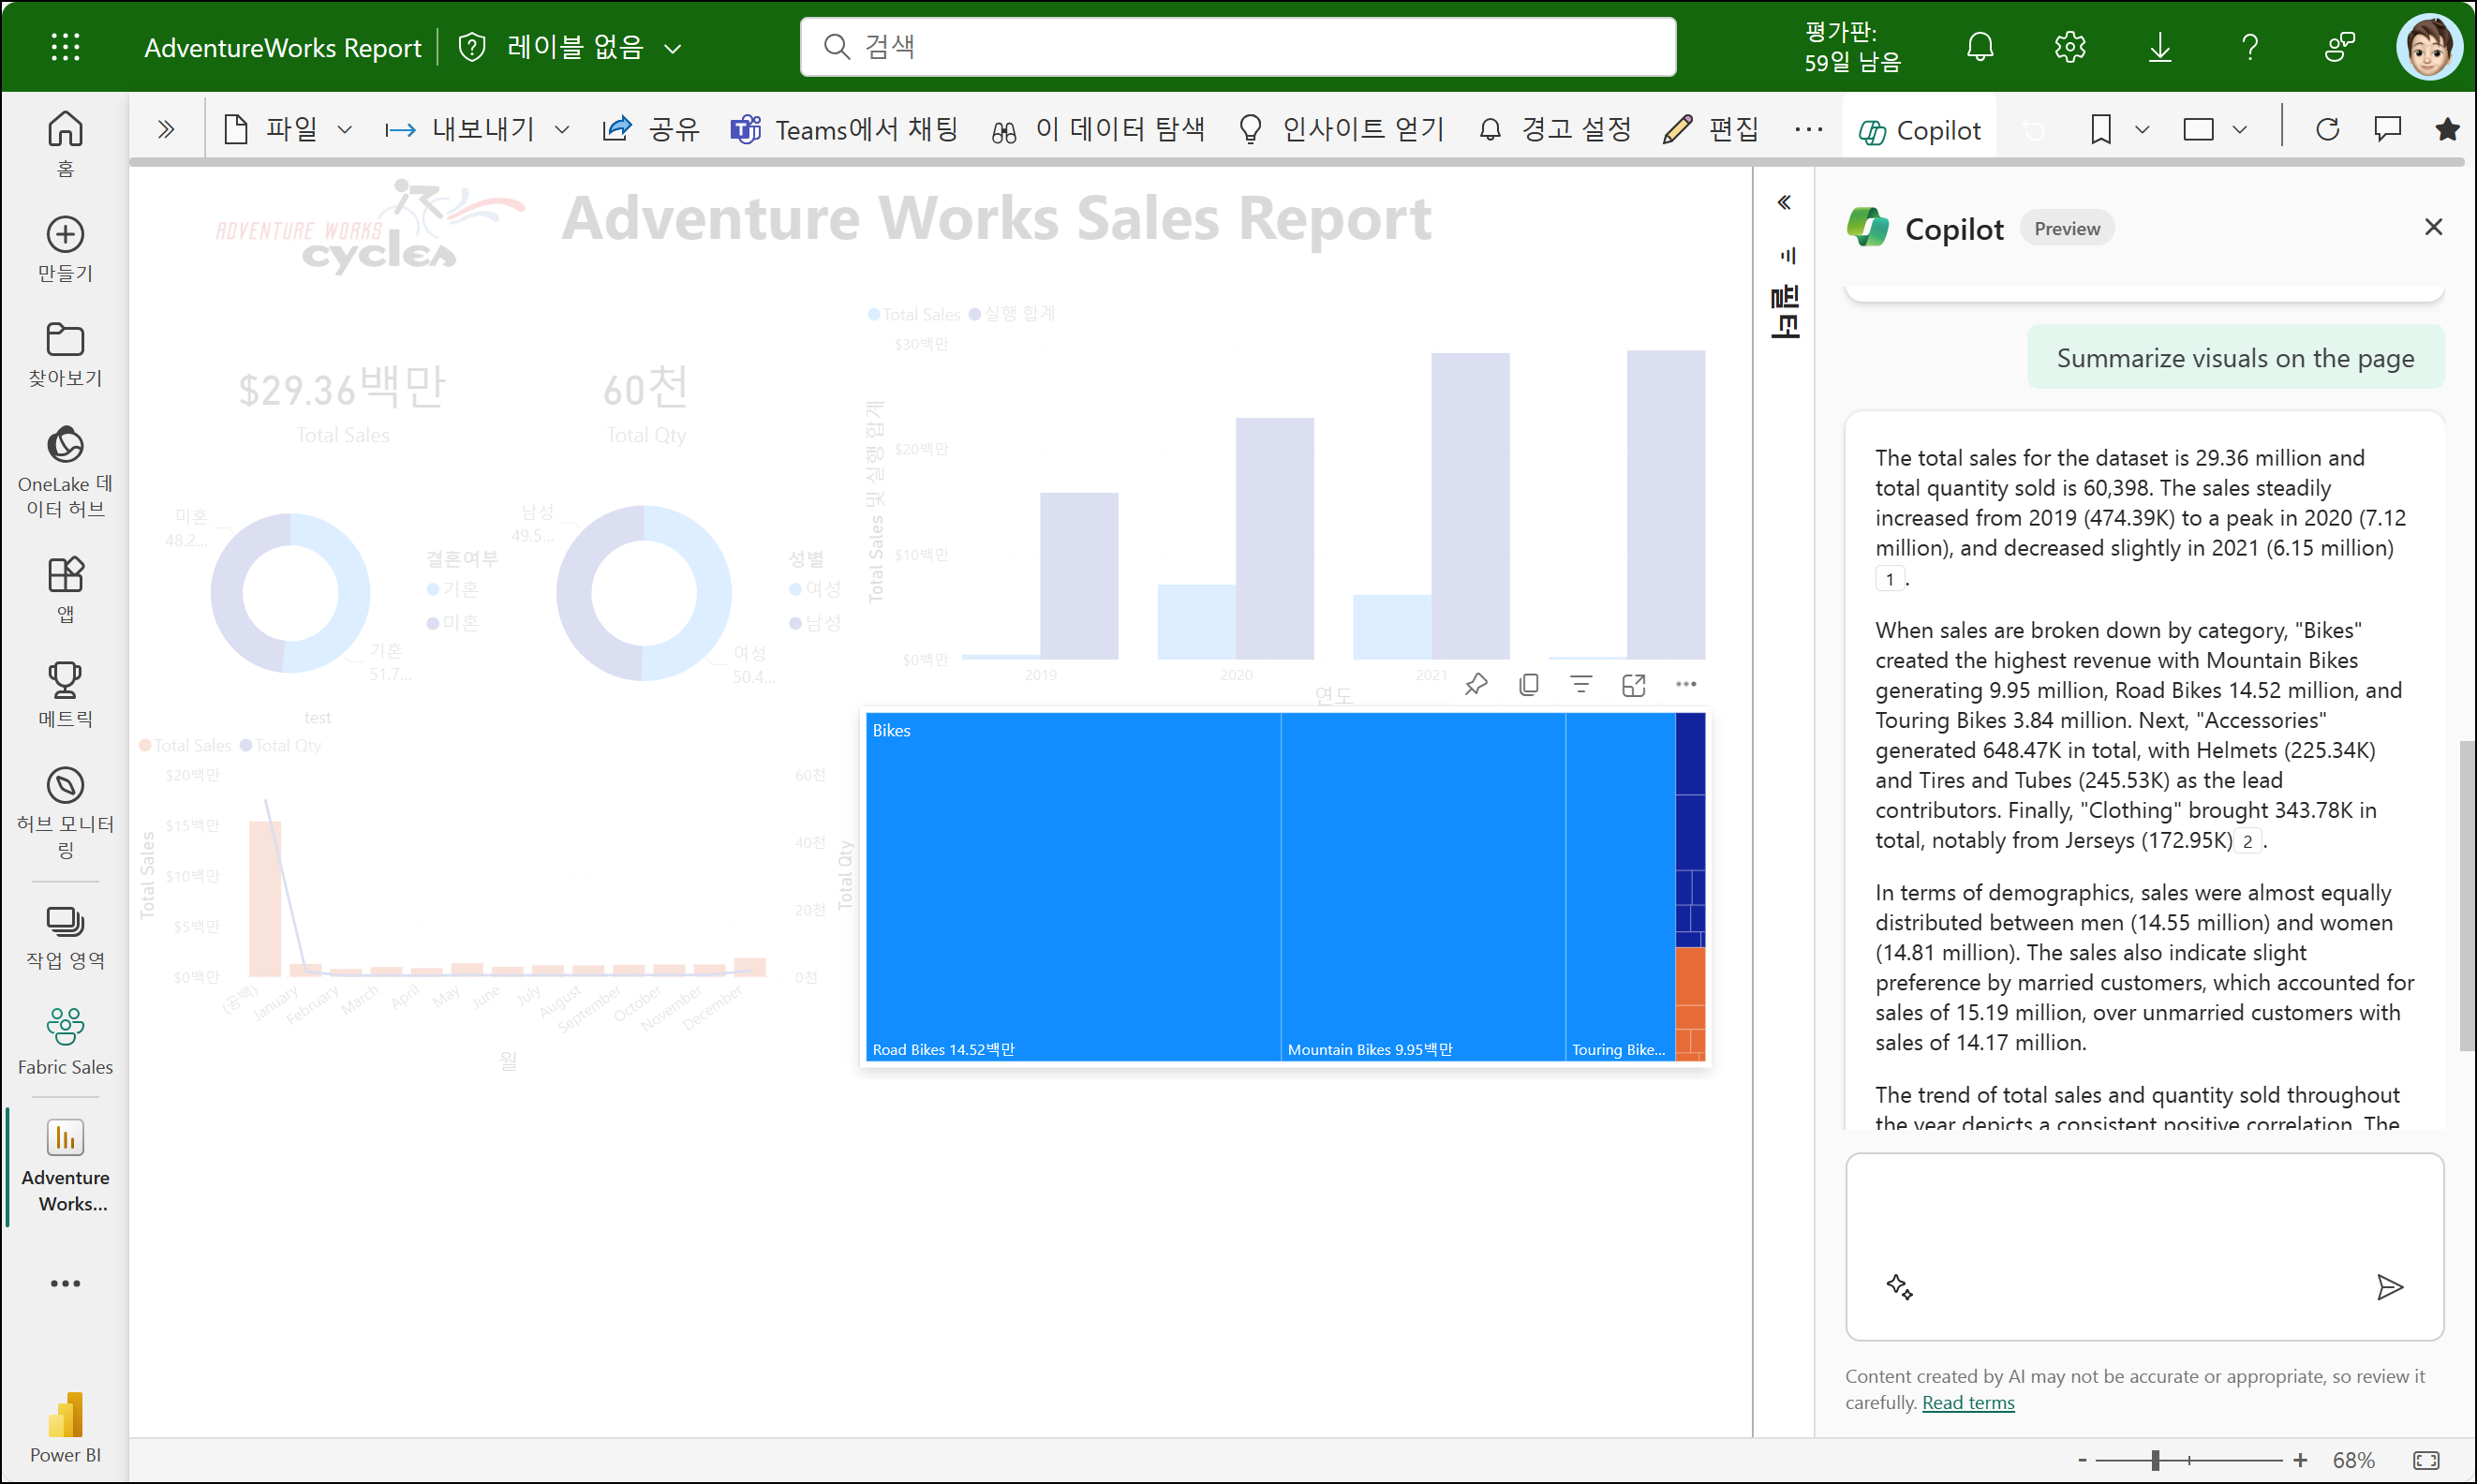Click the filter icon above treemap
The width and height of the screenshot is (2477, 1484).
tap(1580, 685)
